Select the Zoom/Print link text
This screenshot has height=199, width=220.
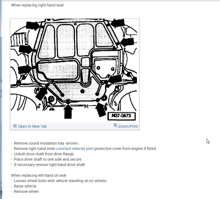click(128, 126)
